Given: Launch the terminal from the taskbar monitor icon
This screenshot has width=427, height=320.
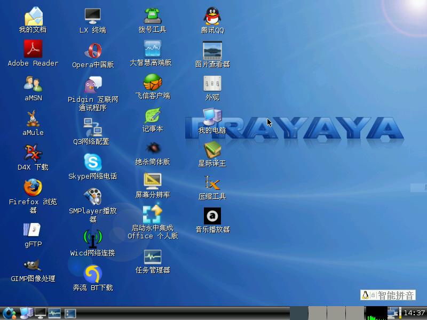Looking at the screenshot, I should 41,314.
